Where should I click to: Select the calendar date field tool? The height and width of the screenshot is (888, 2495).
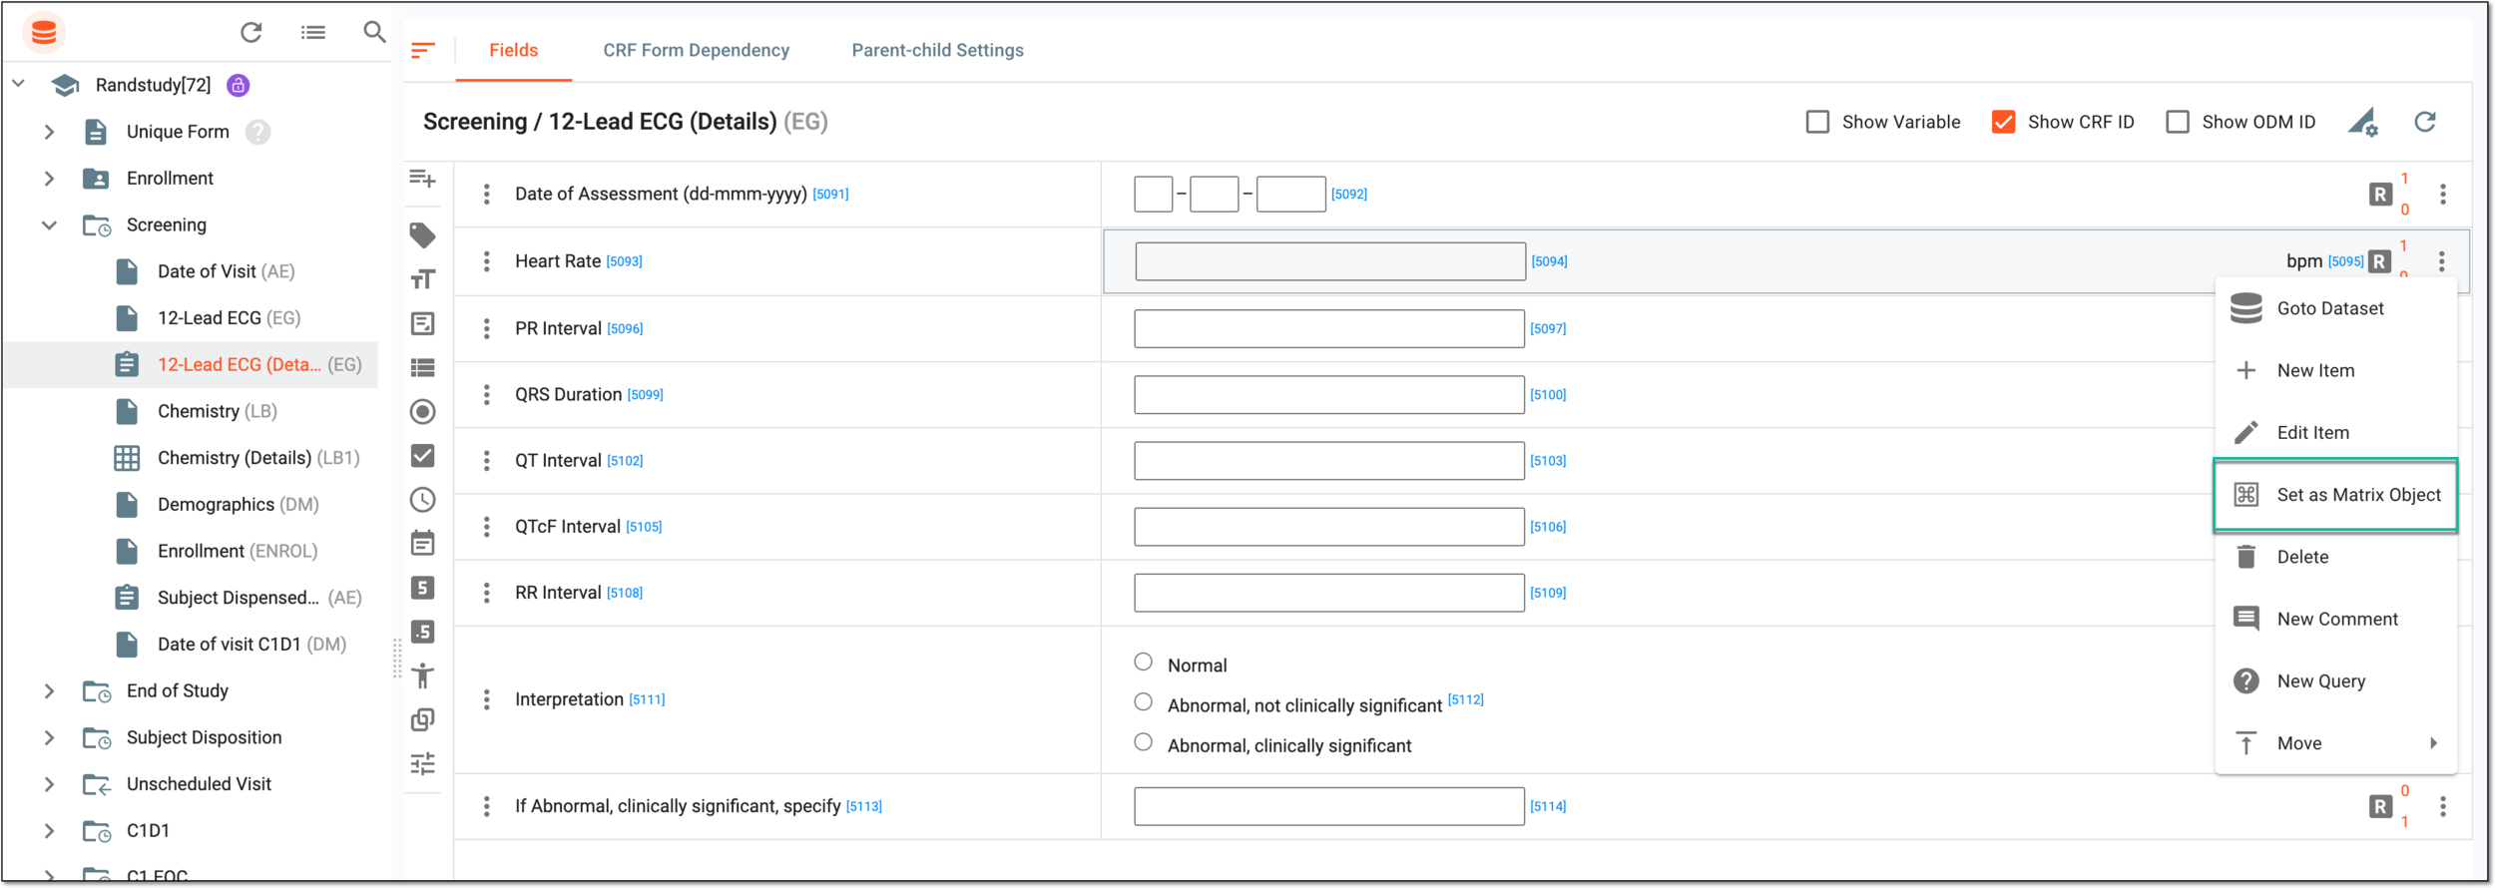423,543
